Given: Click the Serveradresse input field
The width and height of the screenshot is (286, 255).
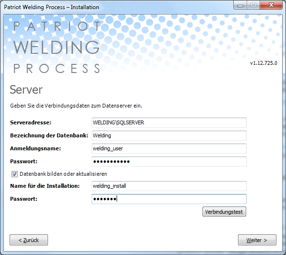Looking at the screenshot, I should click(x=169, y=122).
